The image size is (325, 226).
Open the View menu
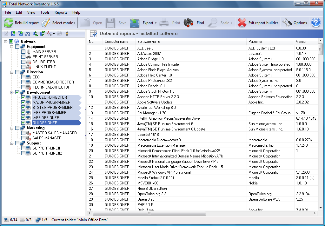[31, 12]
